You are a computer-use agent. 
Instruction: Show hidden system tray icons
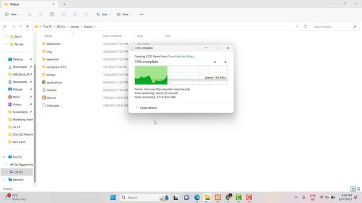click(x=296, y=197)
